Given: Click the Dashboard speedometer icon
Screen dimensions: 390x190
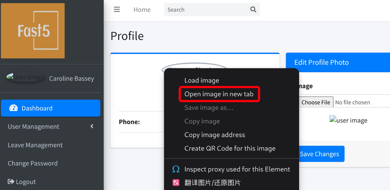Looking at the screenshot, I should [13, 108].
